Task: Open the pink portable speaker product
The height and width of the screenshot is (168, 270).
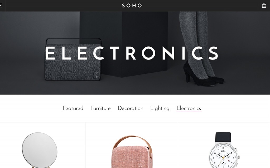Action: coord(132,152)
